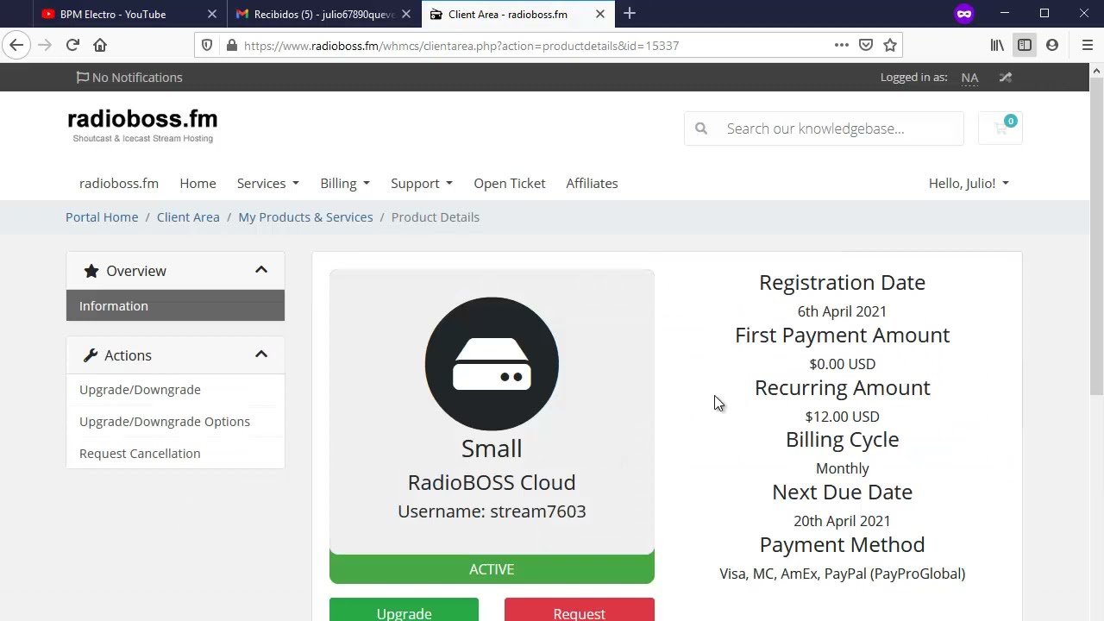Viewport: 1104px width, 621px height.
Task: Select Information in the Overview sidebar
Action: click(x=175, y=306)
